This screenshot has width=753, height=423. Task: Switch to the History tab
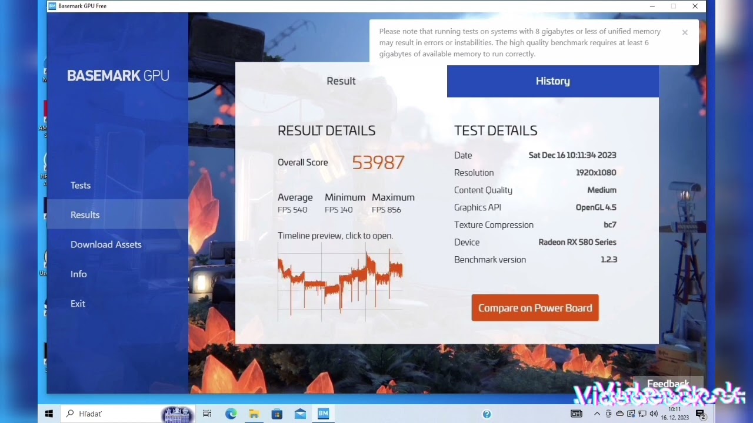coord(553,81)
